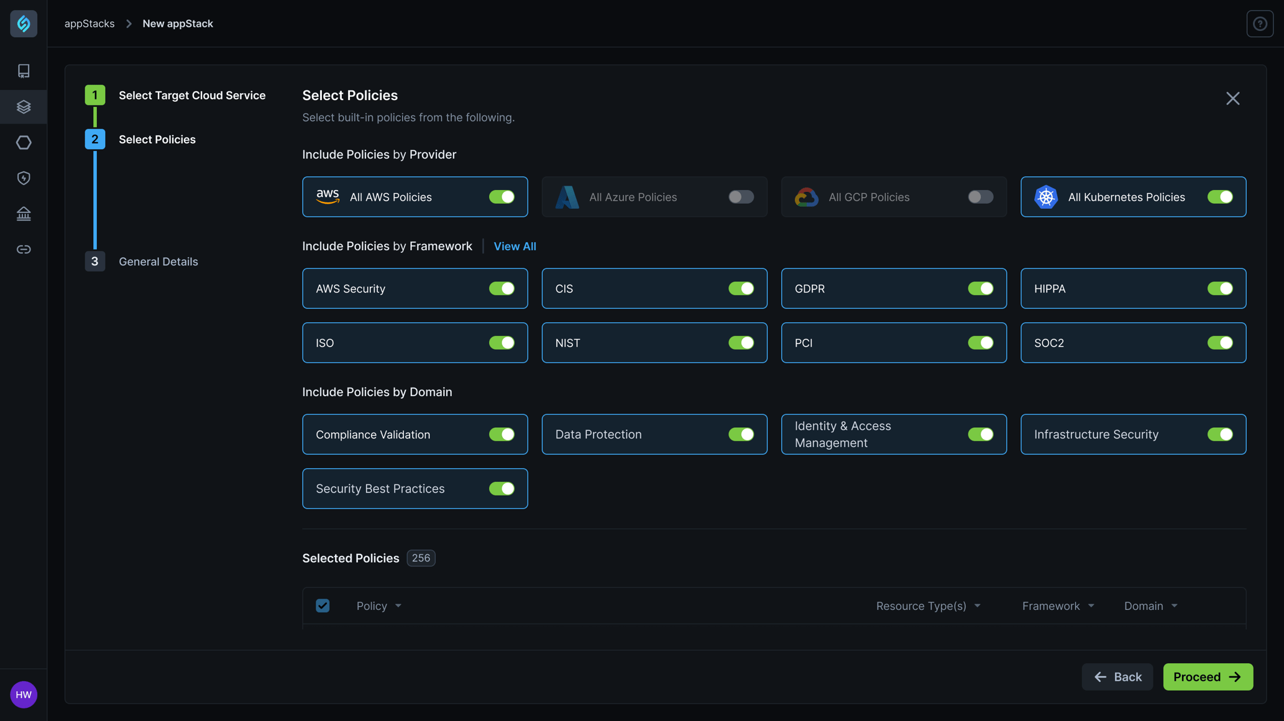Turn off AWS Security framework toggle
The width and height of the screenshot is (1284, 721).
502,288
